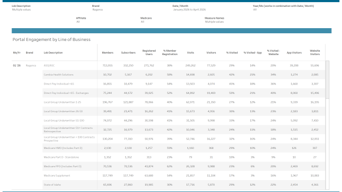Click the Subscribers column header
This screenshot has height=192, width=342.
[128, 53]
